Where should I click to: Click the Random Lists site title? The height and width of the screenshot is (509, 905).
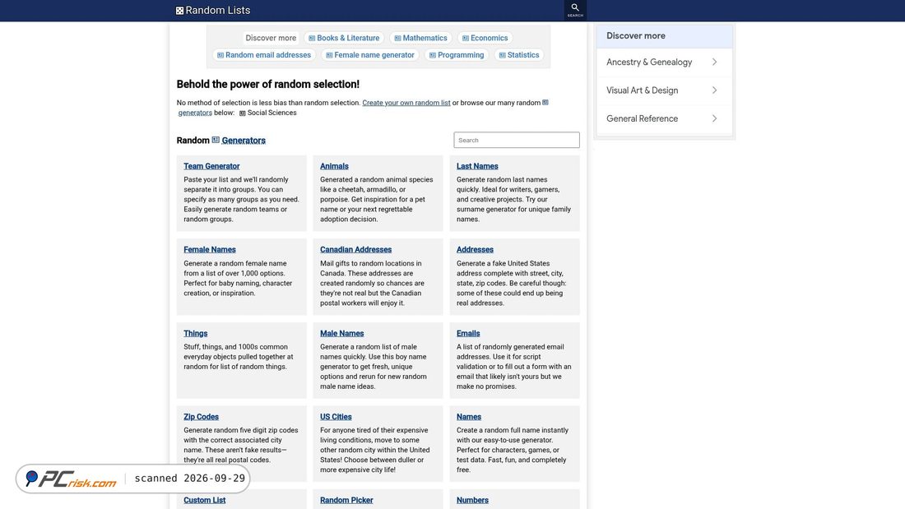[217, 11]
